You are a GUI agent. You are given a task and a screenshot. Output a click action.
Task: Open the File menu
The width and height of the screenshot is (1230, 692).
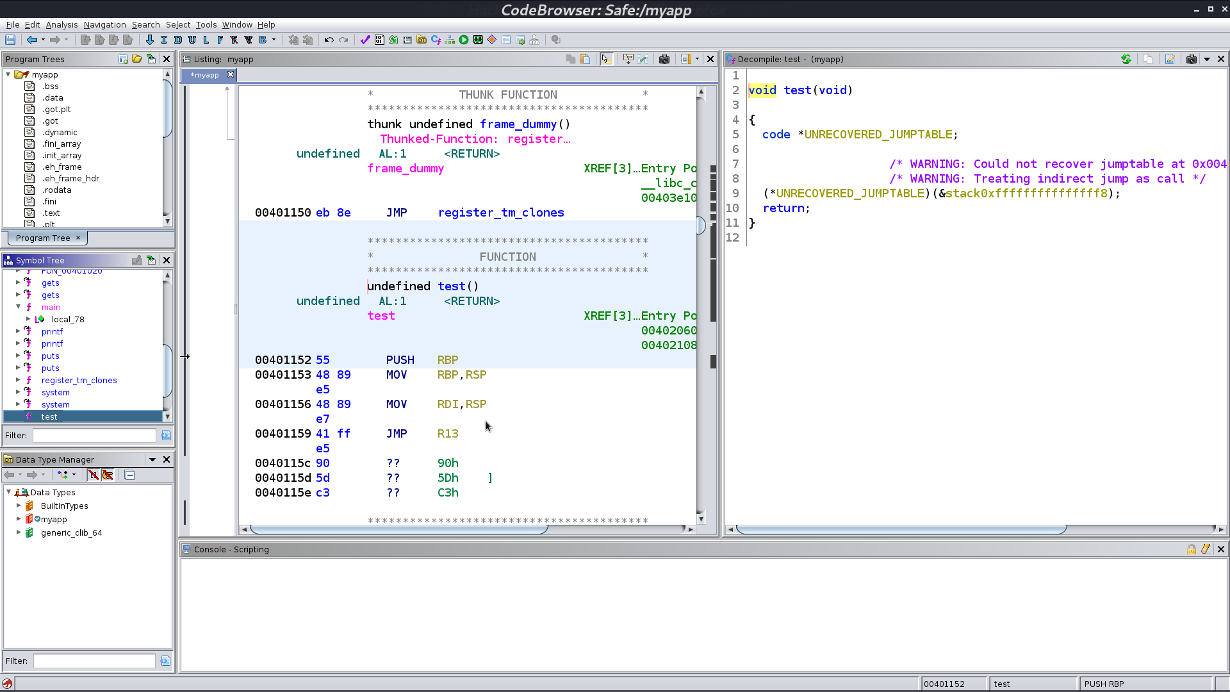point(13,24)
